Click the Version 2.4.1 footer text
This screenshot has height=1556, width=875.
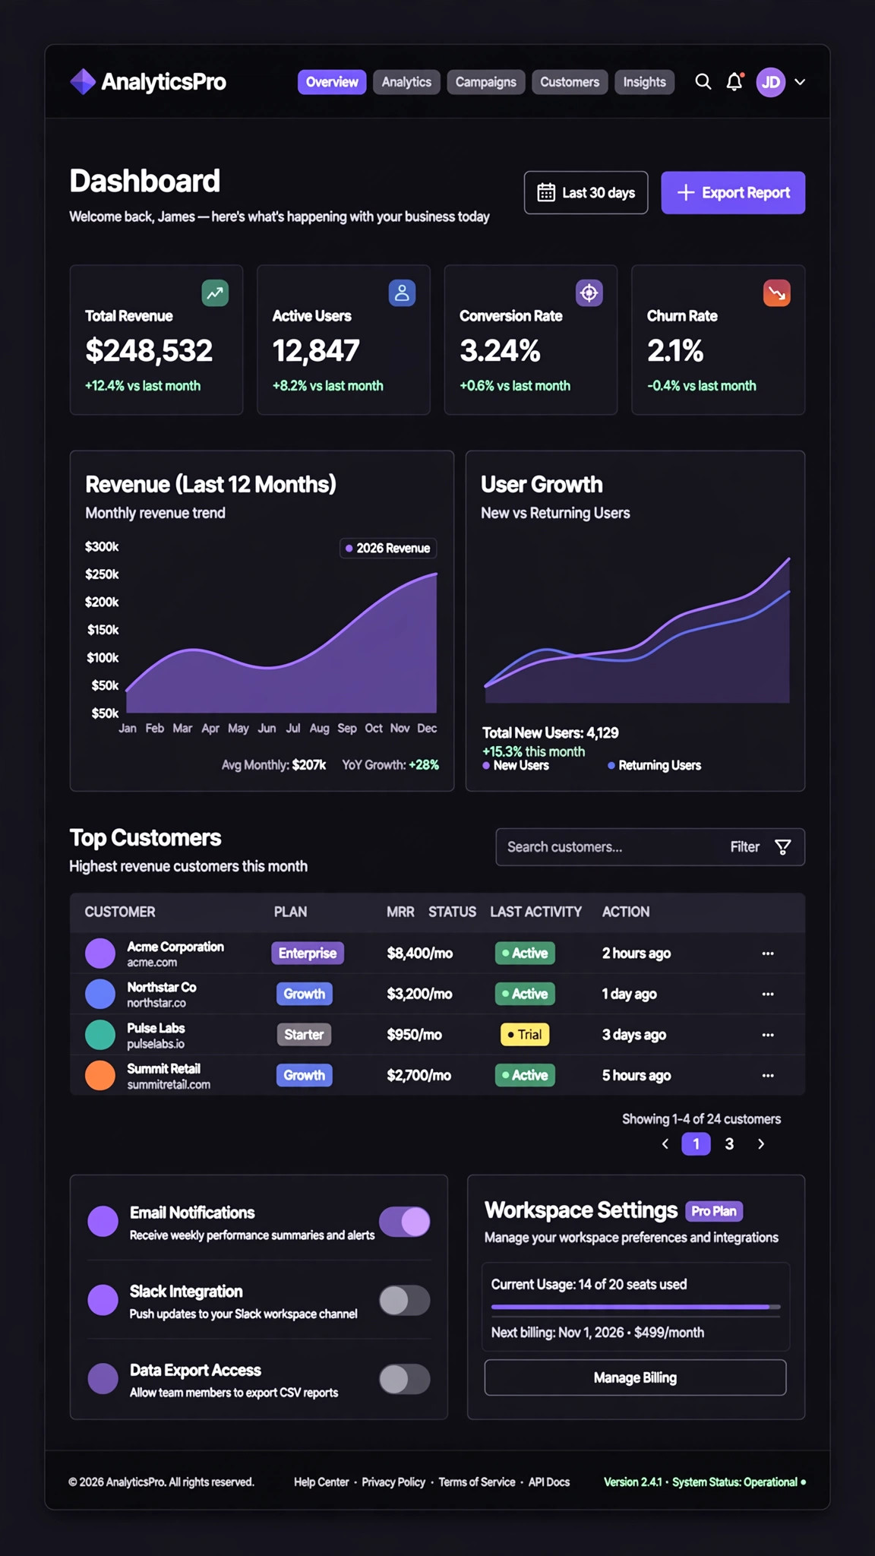pos(633,1482)
